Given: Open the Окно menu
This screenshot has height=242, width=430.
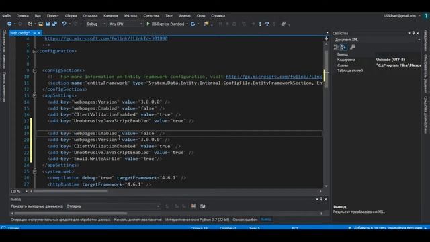Looking at the screenshot, I should 201,16.
